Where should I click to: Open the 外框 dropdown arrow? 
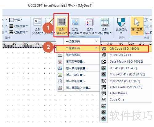point(21,20)
